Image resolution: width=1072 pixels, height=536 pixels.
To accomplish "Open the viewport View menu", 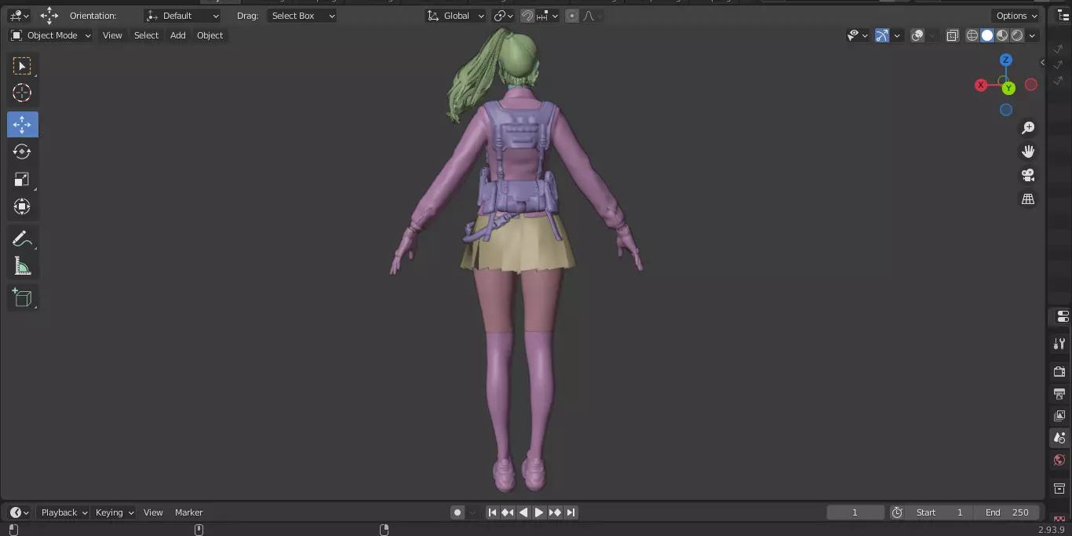I will (112, 35).
